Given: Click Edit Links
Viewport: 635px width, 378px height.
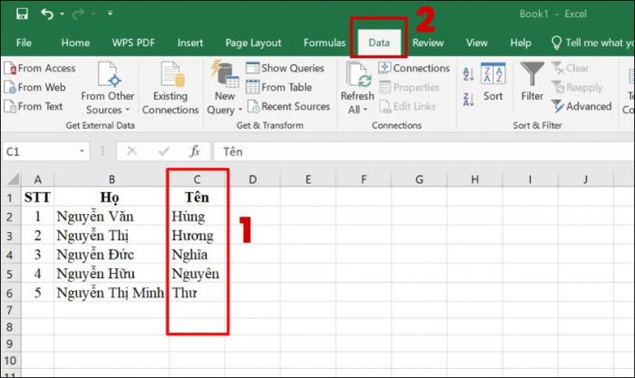Looking at the screenshot, I should (407, 106).
